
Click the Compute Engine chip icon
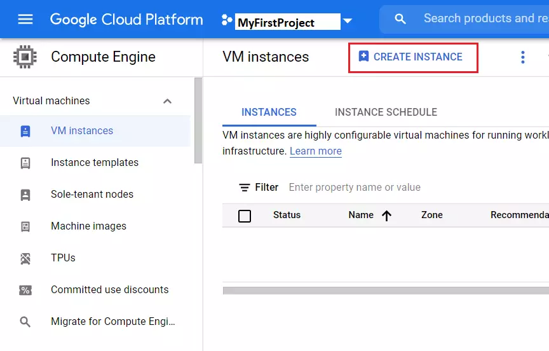pos(25,57)
